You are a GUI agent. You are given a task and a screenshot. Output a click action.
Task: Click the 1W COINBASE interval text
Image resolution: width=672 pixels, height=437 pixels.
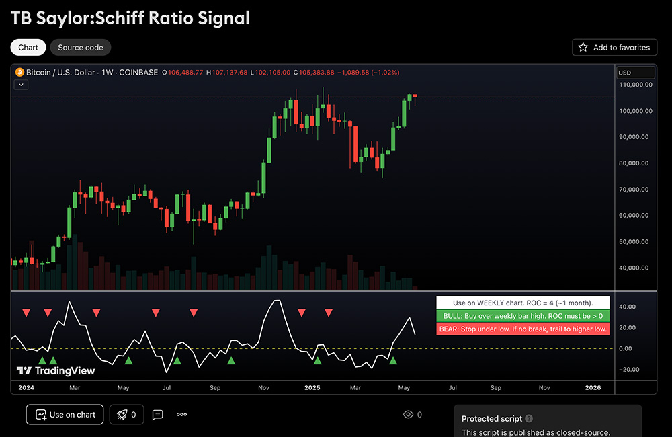[x=130, y=73]
